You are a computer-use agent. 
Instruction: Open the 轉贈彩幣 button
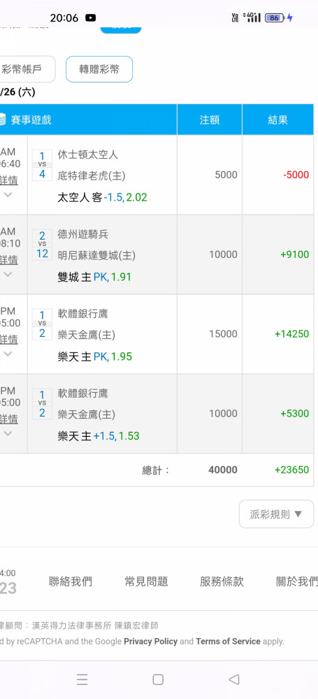[x=99, y=69]
